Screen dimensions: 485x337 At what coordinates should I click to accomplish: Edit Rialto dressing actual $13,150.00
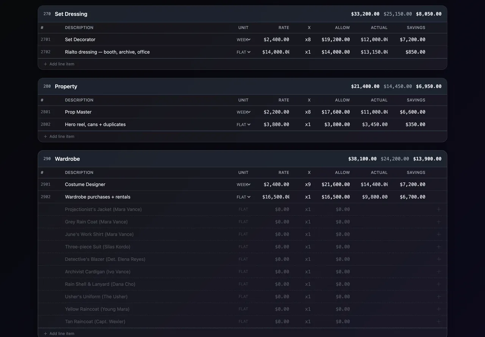pyautogui.click(x=374, y=52)
